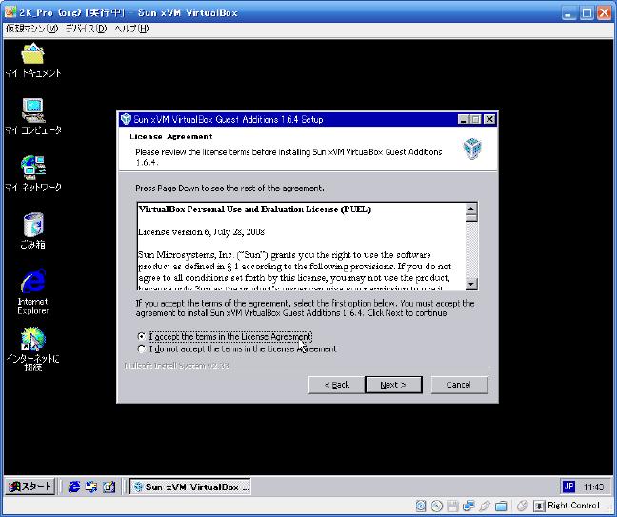The height and width of the screenshot is (517, 617).
Task: Select I accept the terms radio button
Action: [142, 336]
